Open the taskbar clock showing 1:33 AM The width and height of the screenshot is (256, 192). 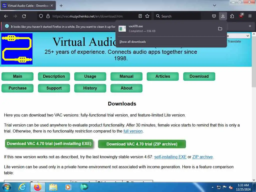tap(243, 187)
